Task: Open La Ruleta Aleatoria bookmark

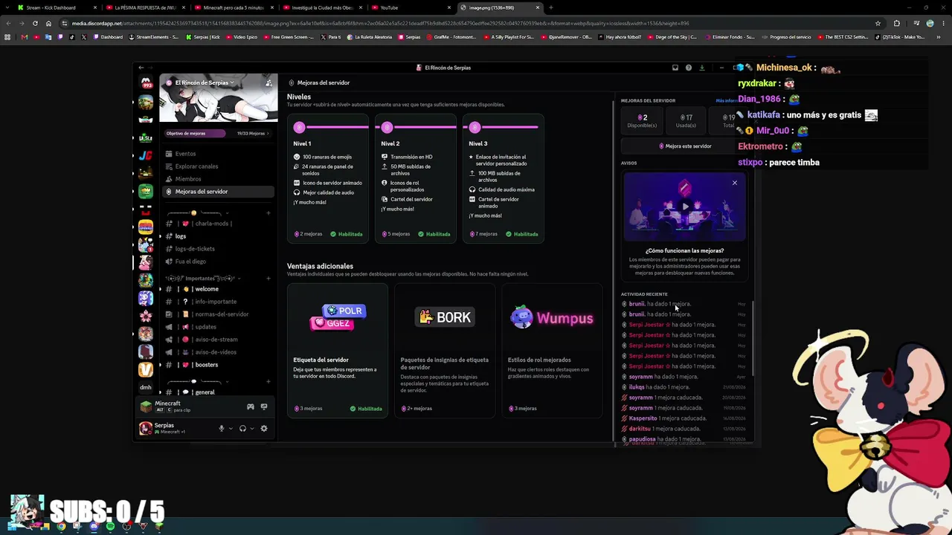Action: 370,37
